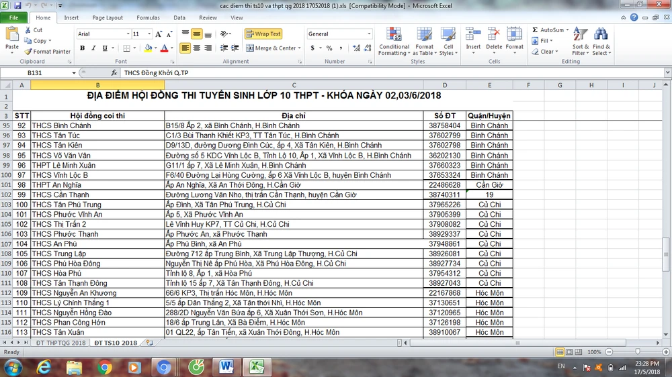Expand the Merge & Center dropdown arrow
This screenshot has width=672, height=377.
pyautogui.click(x=300, y=48)
